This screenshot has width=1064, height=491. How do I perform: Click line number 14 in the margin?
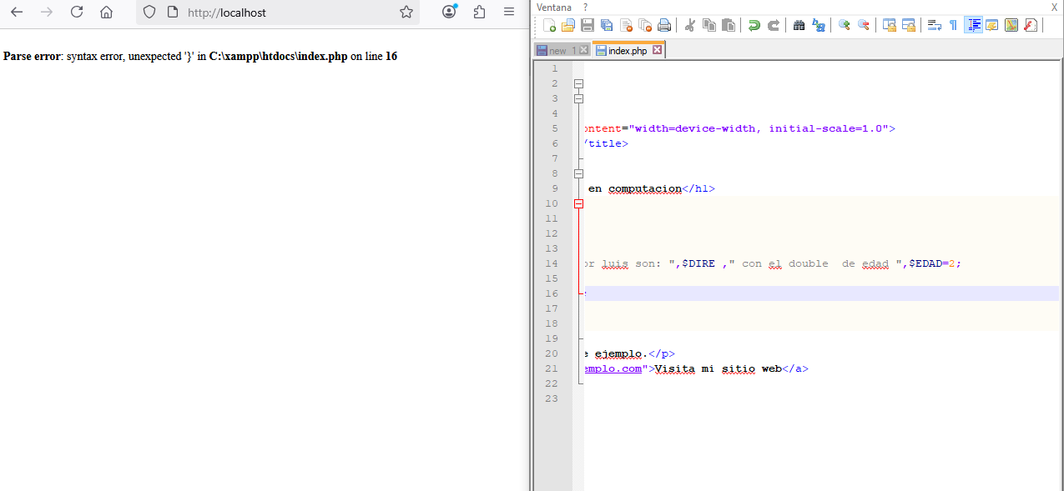pos(552,263)
